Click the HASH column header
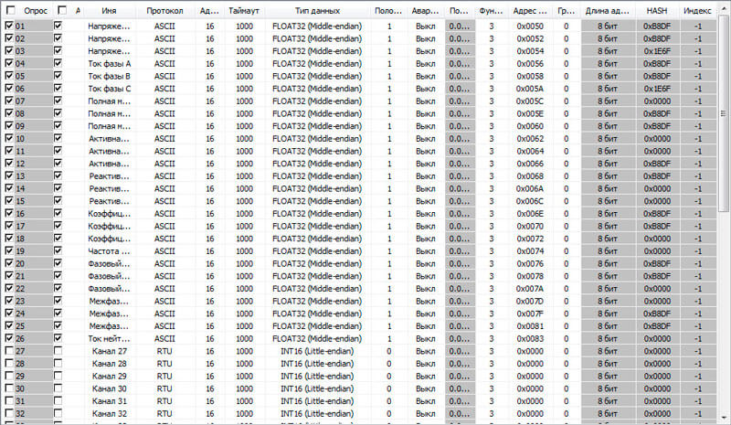 (x=656, y=9)
